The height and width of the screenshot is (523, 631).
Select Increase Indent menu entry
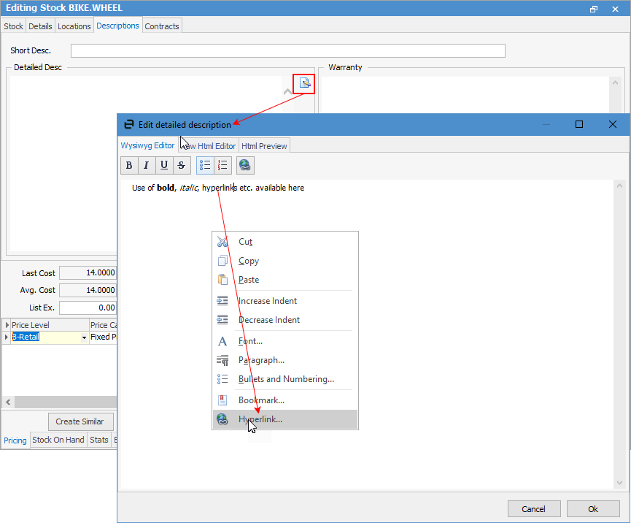(x=285, y=301)
